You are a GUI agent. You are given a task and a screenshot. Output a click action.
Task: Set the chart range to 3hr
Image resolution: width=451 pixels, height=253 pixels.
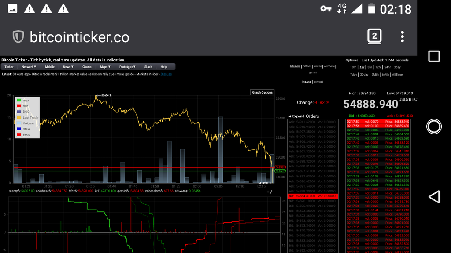click(x=370, y=67)
